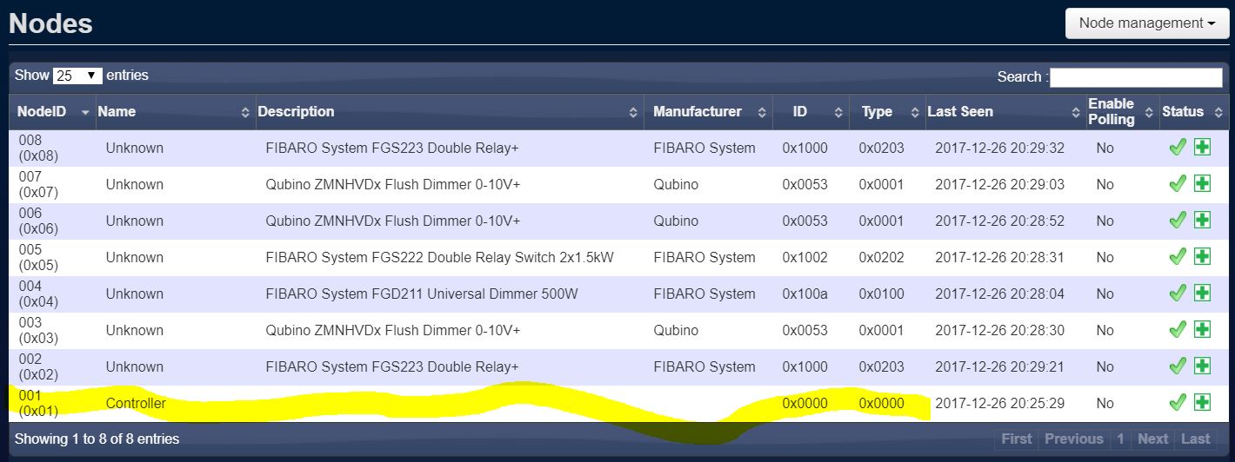
Task: Click the green checkmark status for node 005
Action: tap(1178, 257)
